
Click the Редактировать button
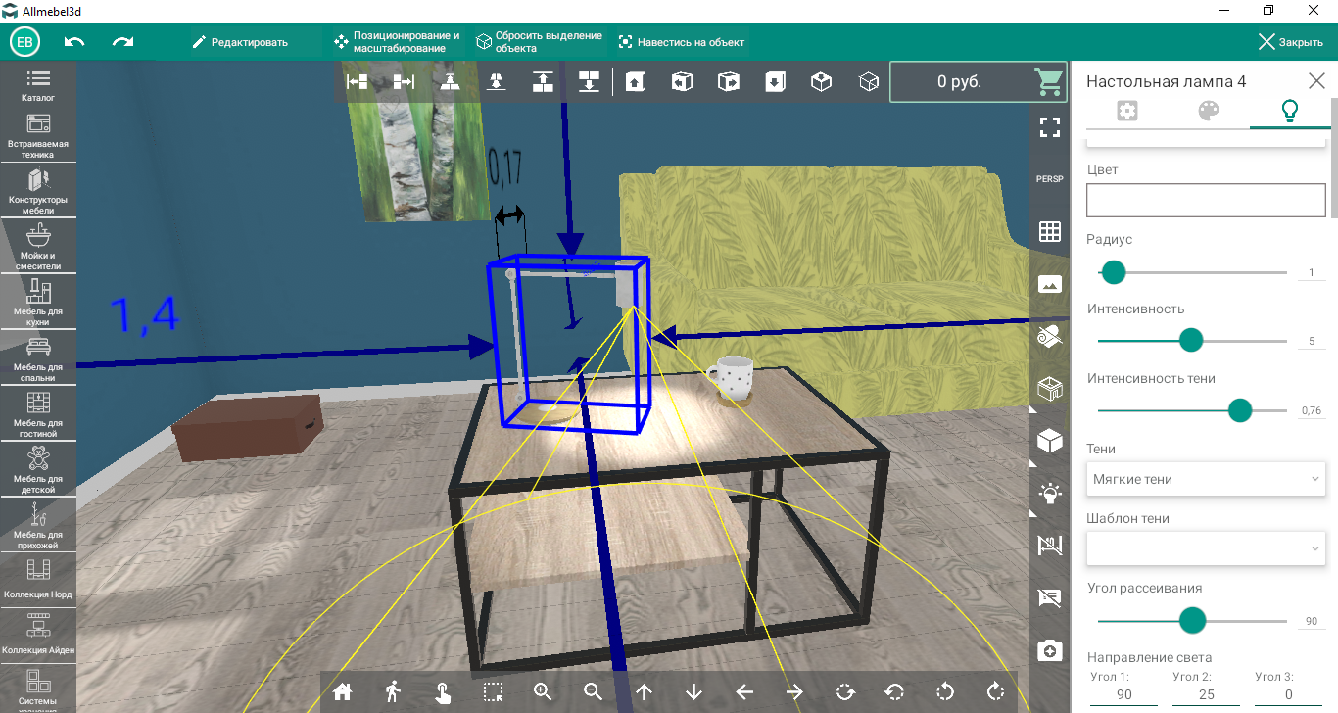(240, 42)
